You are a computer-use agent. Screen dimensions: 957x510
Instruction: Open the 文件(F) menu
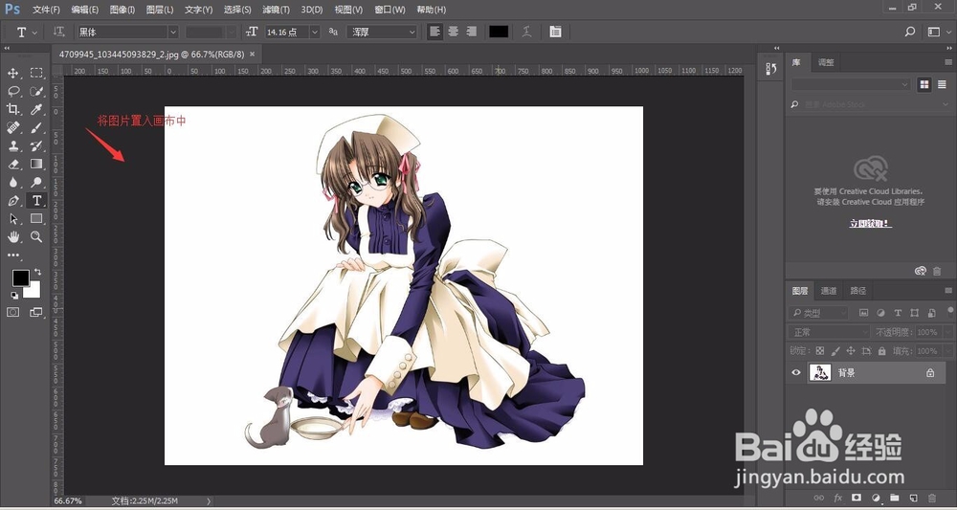pyautogui.click(x=46, y=10)
